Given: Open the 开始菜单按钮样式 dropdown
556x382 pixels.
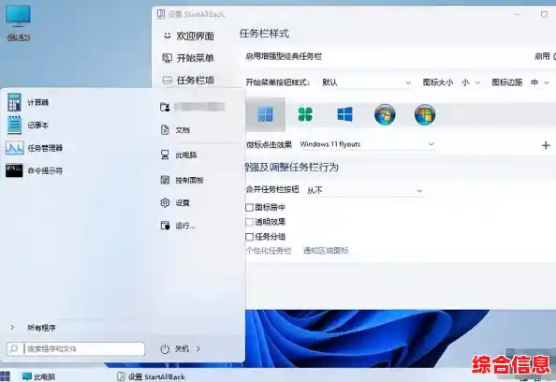Looking at the screenshot, I should coord(366,82).
